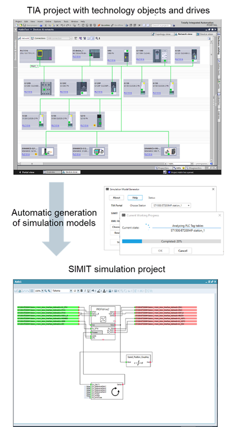Toggle Italic in the SIMIT toolbar
Viewport: 237px width, 427px height.
[x=85, y=291]
